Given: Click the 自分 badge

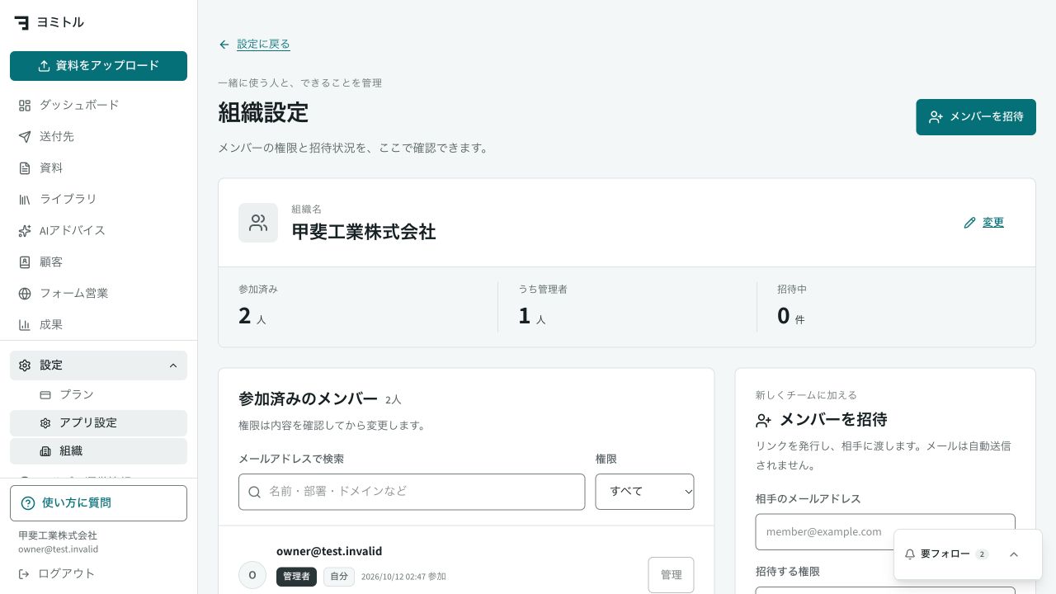Looking at the screenshot, I should tap(339, 577).
